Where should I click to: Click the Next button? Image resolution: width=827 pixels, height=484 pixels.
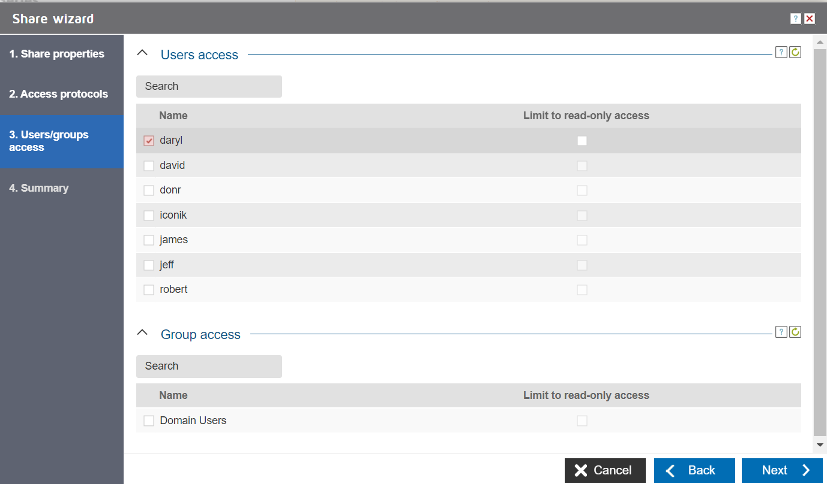(782, 470)
